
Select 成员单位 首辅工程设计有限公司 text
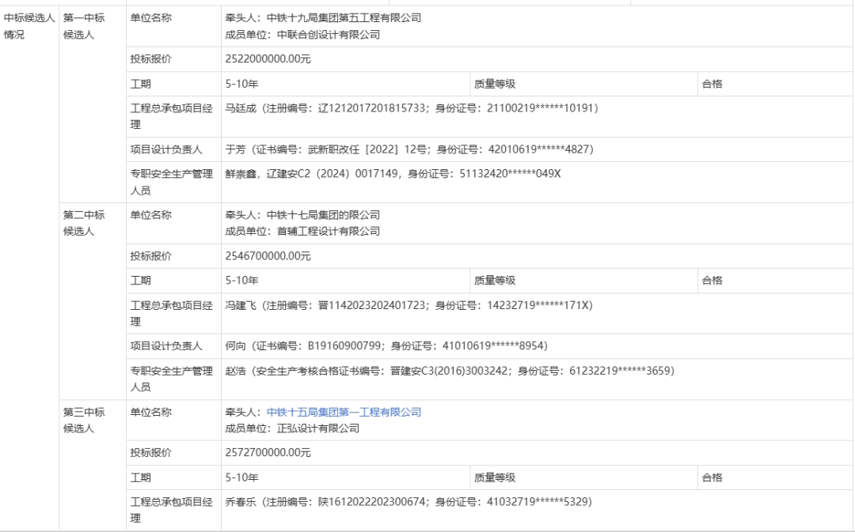tap(302, 232)
